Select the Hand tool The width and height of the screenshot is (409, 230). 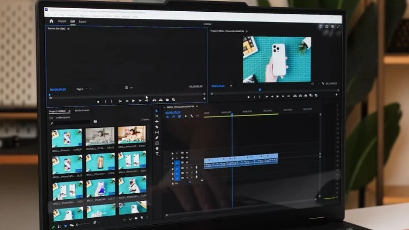(x=157, y=148)
